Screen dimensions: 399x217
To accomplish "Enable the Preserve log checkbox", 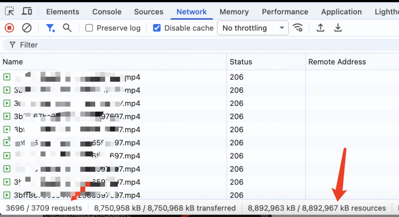I will coord(89,28).
